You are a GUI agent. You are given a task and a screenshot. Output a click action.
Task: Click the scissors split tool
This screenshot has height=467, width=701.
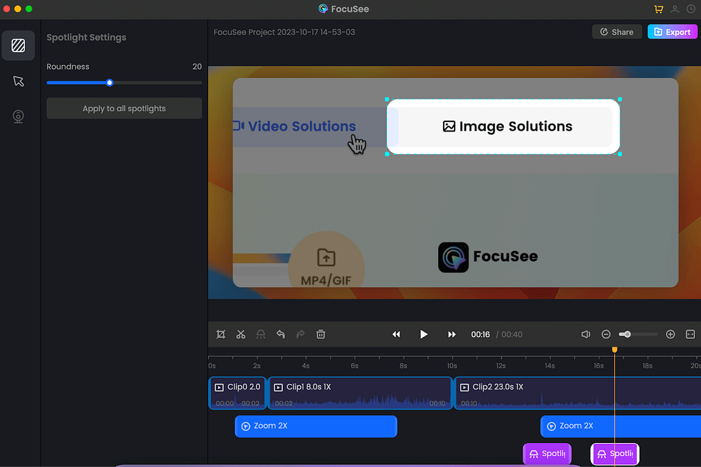(x=240, y=334)
